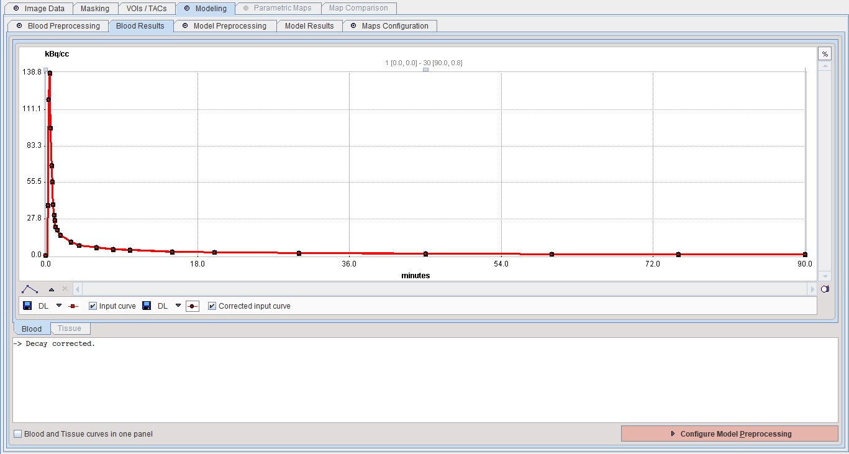Screen dimensions: 849x454
Task: Open the VOIs / TACs tab
Action: [147, 9]
